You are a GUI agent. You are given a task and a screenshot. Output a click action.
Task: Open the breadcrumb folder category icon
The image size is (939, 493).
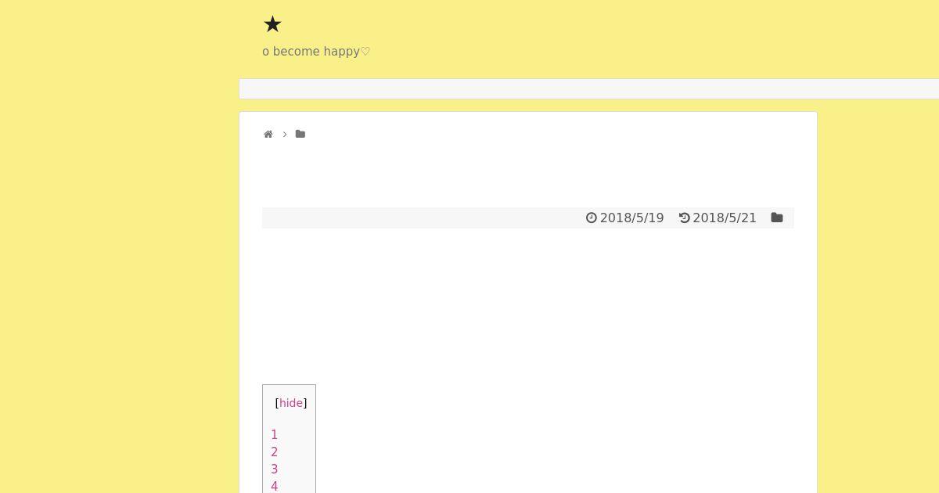(300, 135)
